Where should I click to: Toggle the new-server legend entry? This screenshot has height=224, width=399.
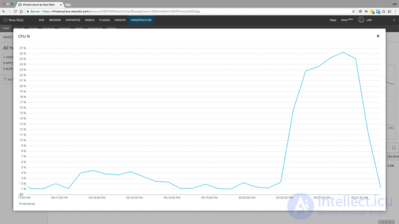click(x=27, y=204)
